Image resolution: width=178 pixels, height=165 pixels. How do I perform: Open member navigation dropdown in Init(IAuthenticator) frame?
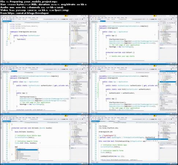(x=147, y=73)
